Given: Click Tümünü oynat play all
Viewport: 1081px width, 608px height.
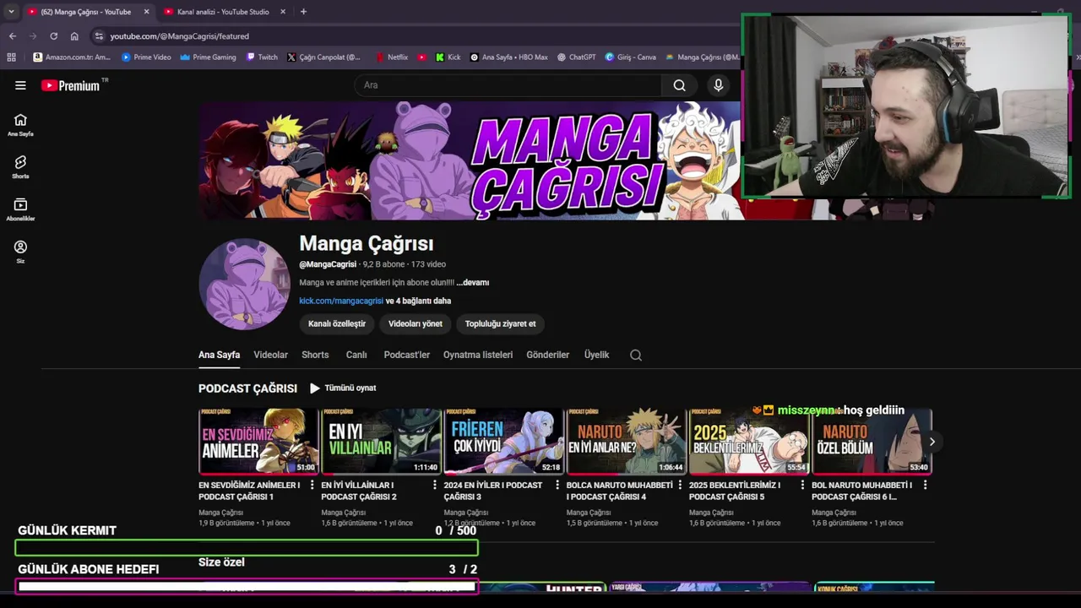Looking at the screenshot, I should pyautogui.click(x=343, y=388).
